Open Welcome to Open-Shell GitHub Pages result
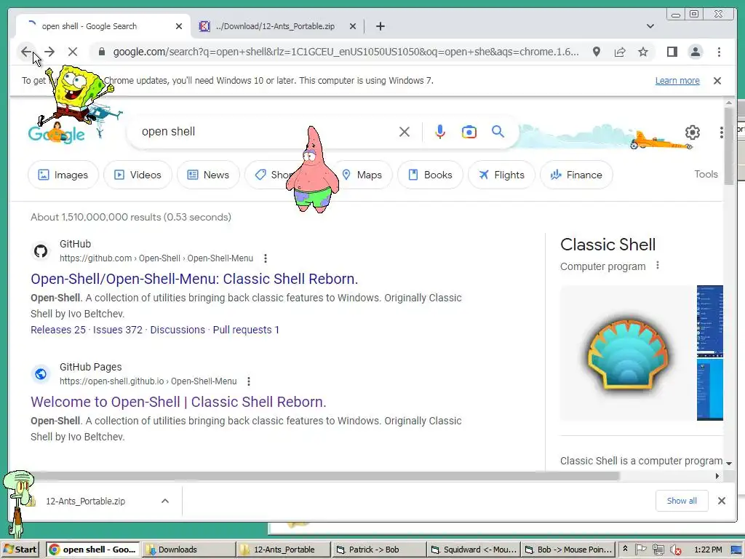 point(179,402)
